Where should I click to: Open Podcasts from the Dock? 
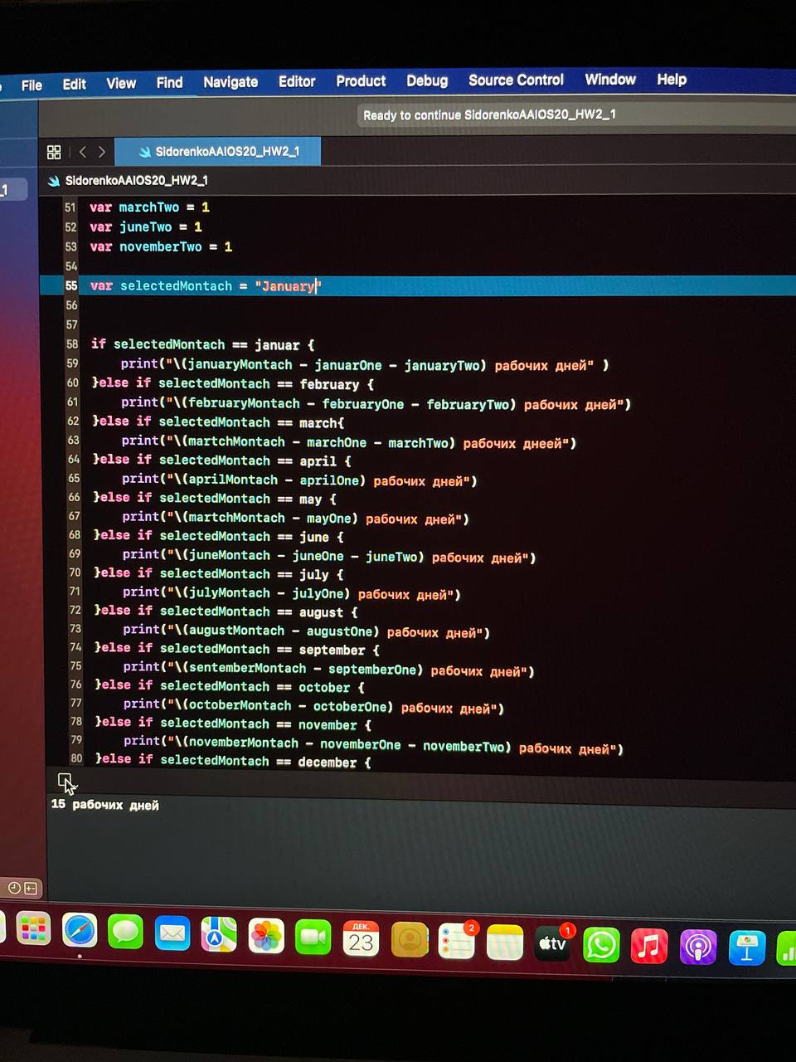(x=698, y=947)
